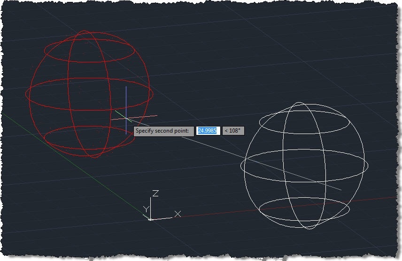Click the UCS icon origin square

point(150,219)
